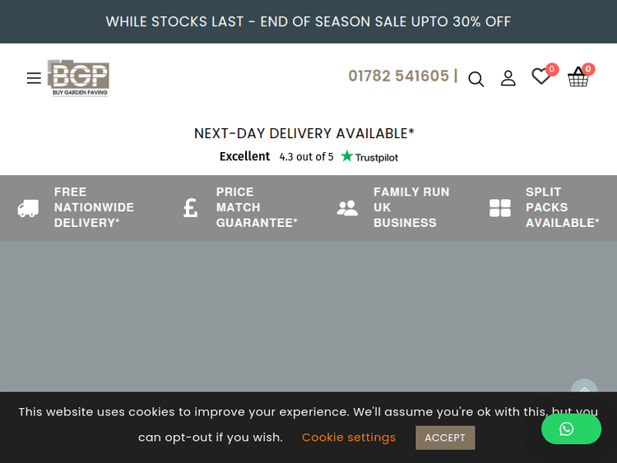This screenshot has height=463, width=617.
Task: Open the hamburger navigation menu
Action: pos(34,78)
